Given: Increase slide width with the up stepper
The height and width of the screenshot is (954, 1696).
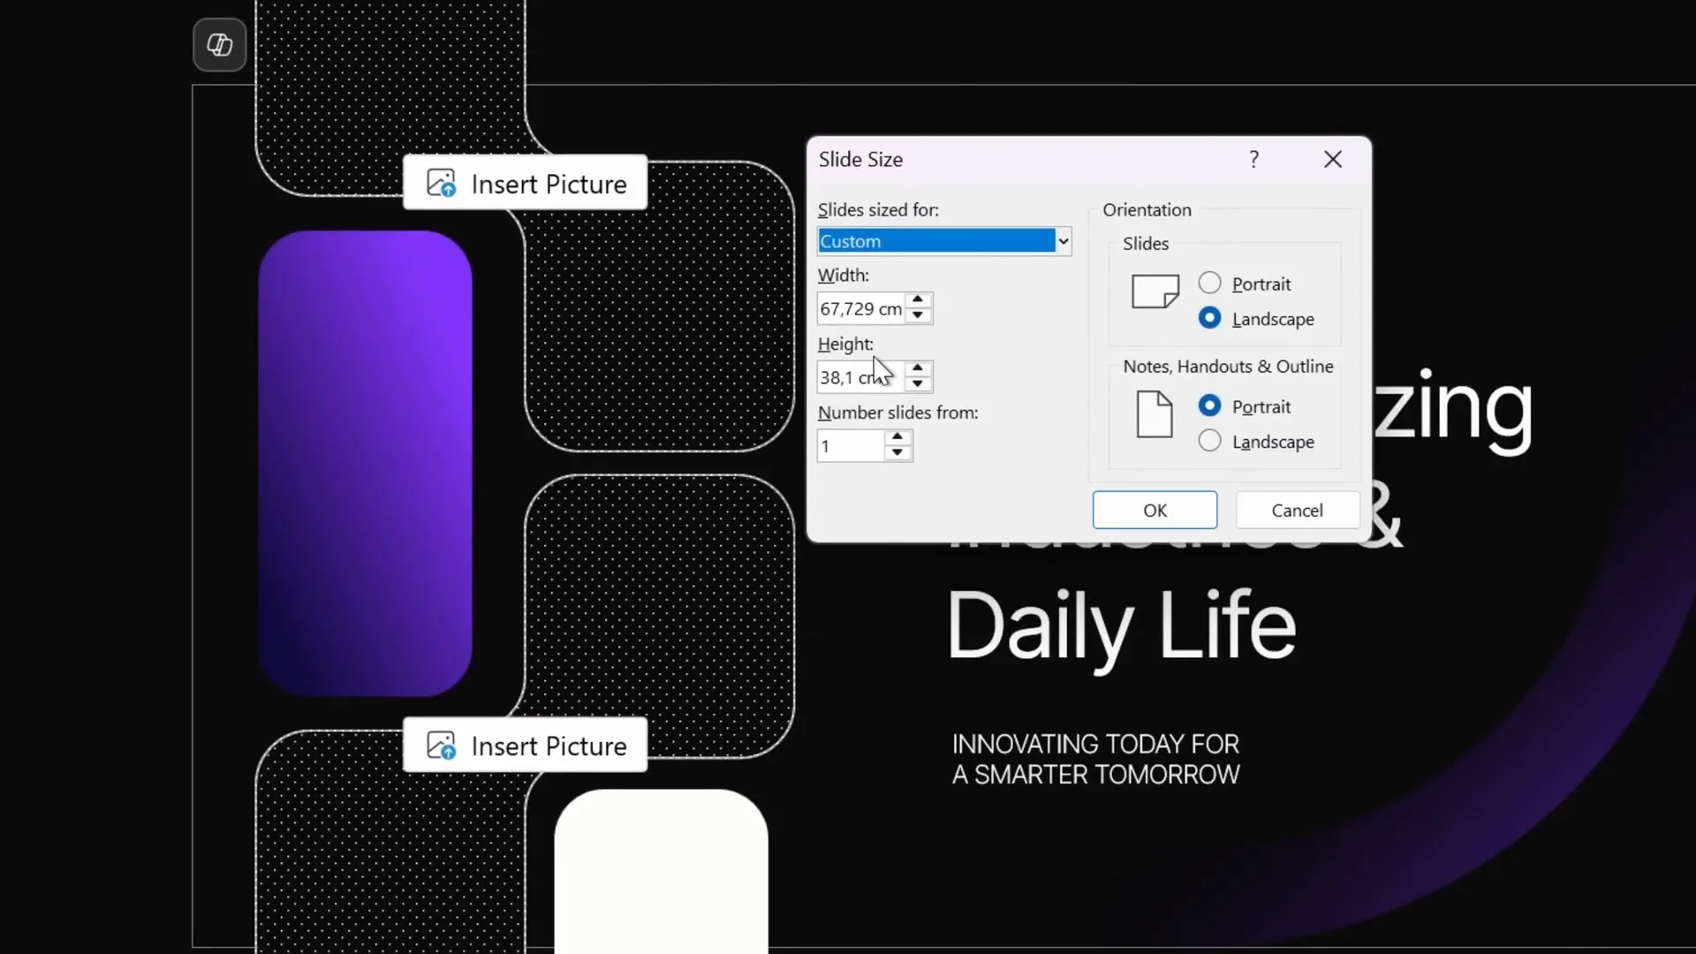Looking at the screenshot, I should 919,299.
